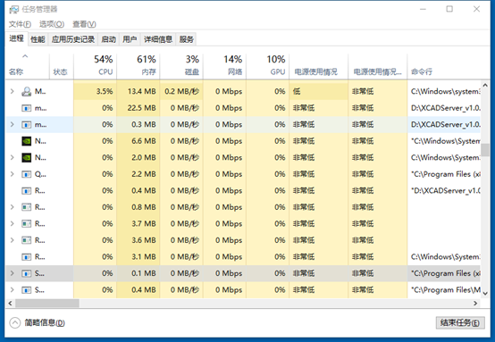
Task: Click the user icon of the M... process row
Action: point(26,91)
